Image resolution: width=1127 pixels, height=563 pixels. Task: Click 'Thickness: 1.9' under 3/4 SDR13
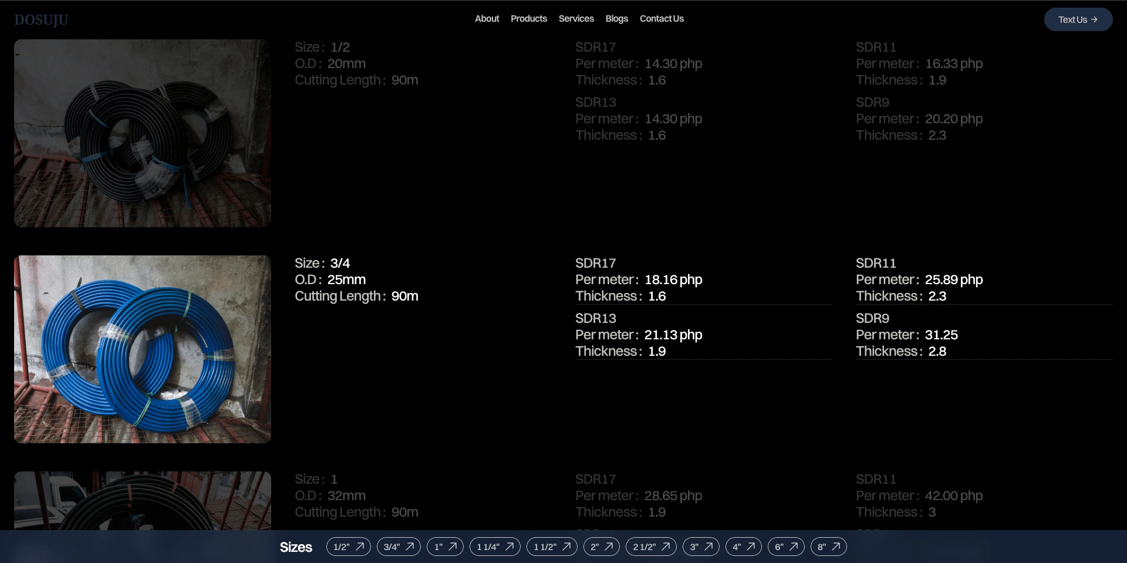[620, 351]
